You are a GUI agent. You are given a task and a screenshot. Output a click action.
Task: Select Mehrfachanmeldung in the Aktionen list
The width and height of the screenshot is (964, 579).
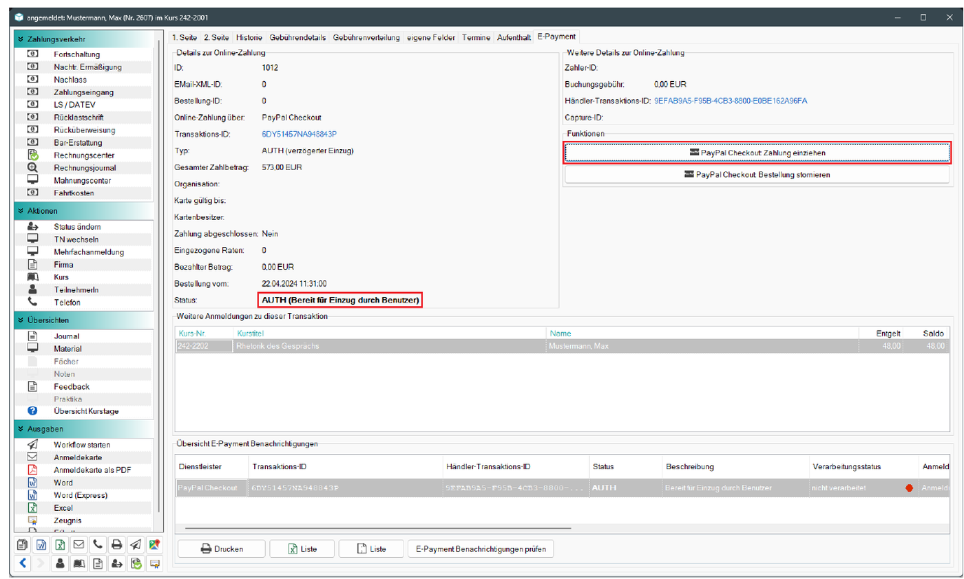[x=89, y=252]
